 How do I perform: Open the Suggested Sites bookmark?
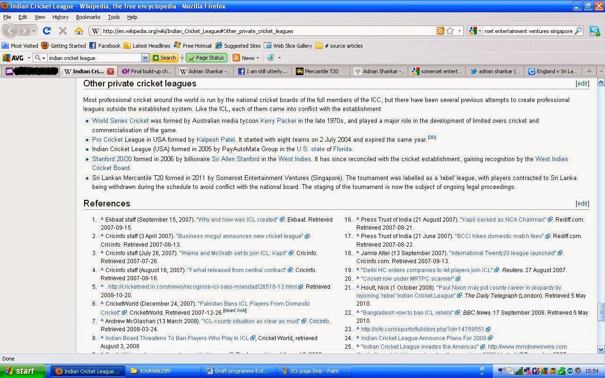pyautogui.click(x=238, y=45)
